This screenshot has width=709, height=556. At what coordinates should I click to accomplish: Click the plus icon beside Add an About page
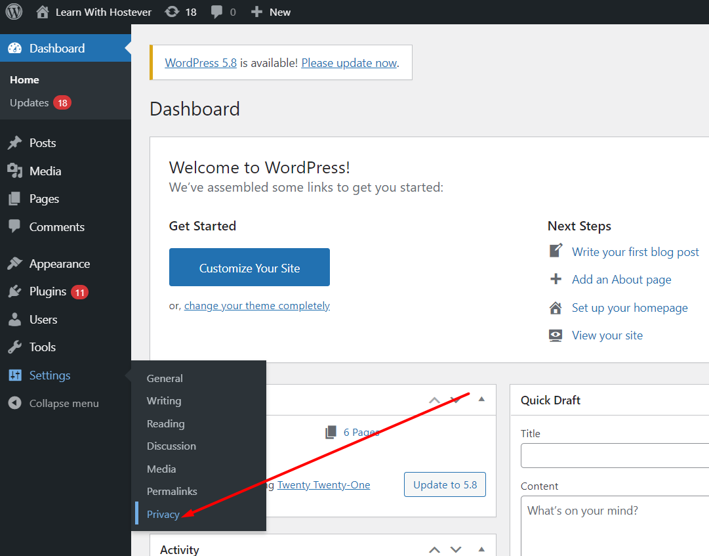tap(556, 279)
